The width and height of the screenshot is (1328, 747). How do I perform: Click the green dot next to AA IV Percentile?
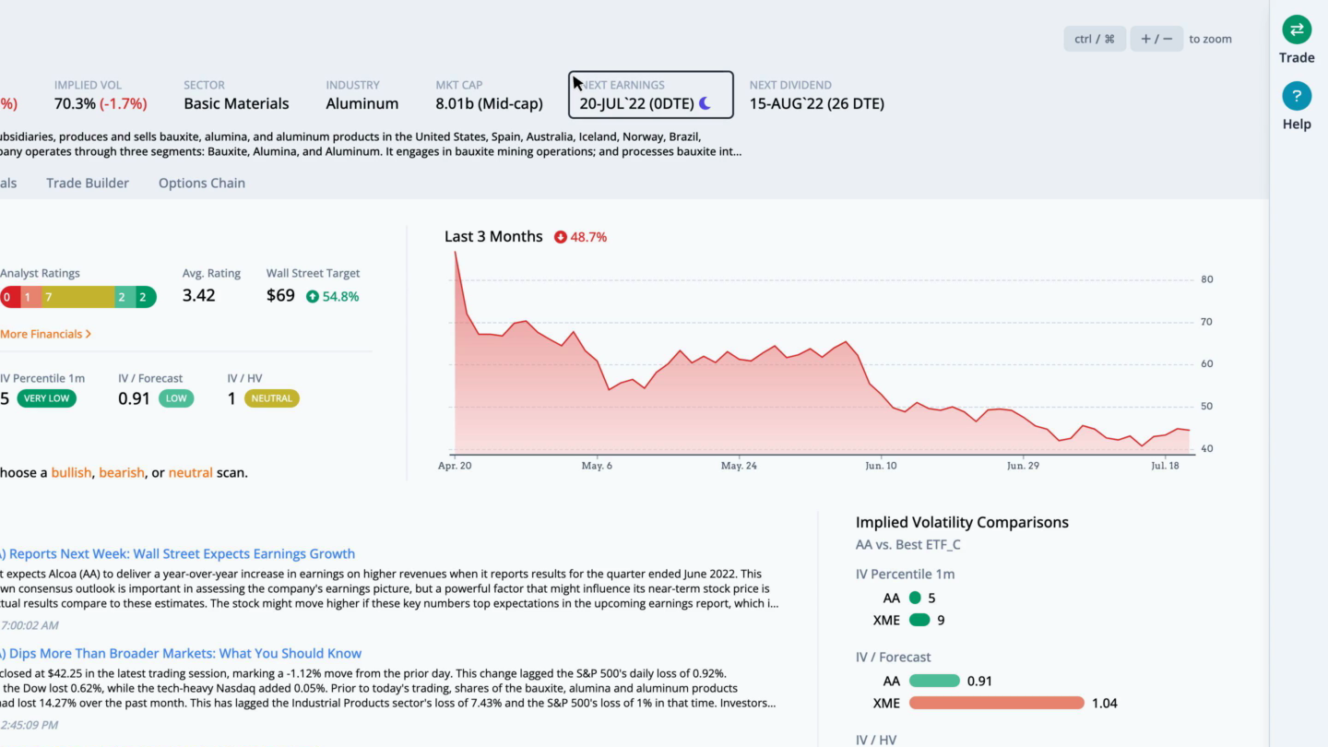(x=915, y=598)
